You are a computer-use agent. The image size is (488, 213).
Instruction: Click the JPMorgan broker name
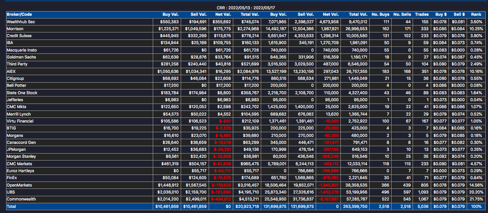16,149
